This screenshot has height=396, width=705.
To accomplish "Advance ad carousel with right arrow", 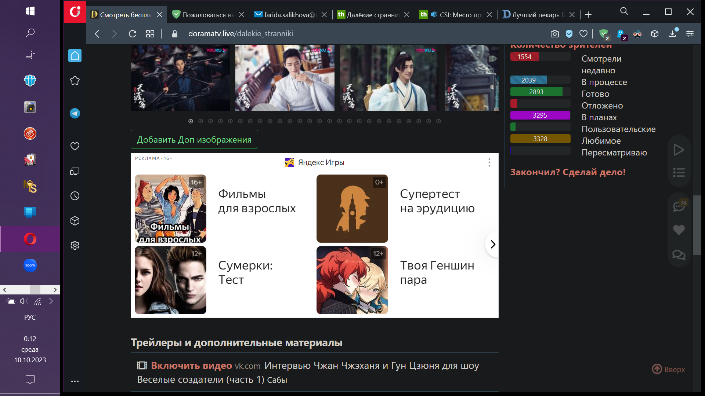I will [x=493, y=244].
